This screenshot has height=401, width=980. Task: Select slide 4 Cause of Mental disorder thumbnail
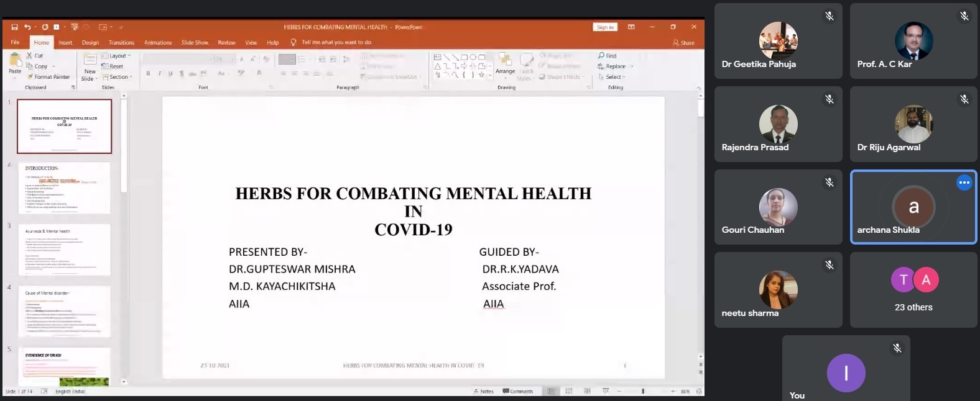point(65,312)
